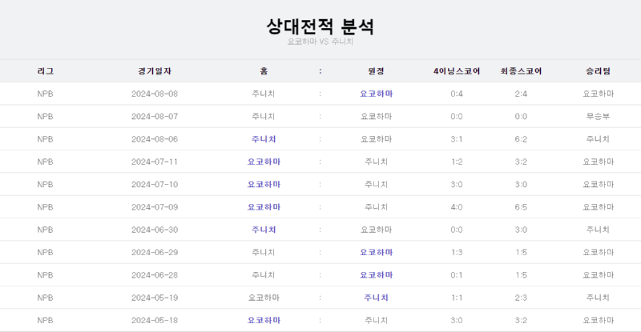
Task: Select the date 2024-06-28
Action: [x=155, y=275]
